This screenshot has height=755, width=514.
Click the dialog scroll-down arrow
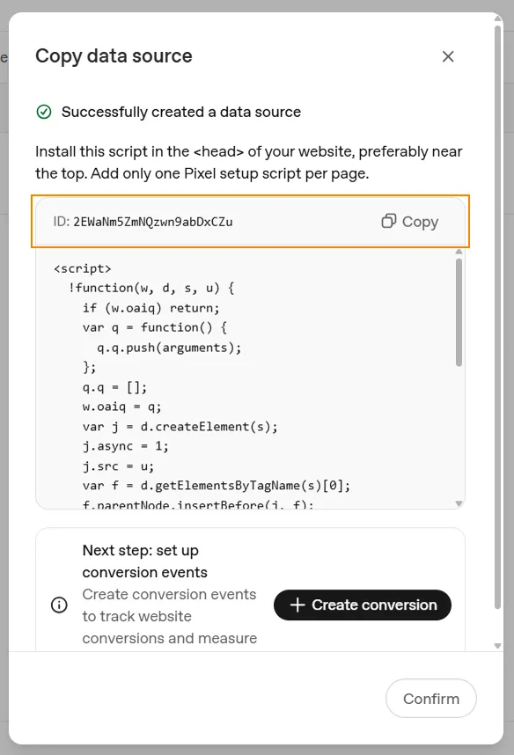(497, 646)
